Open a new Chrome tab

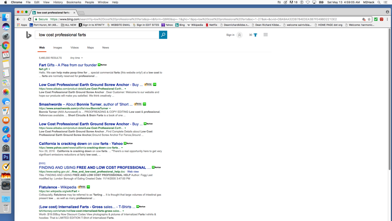81,13
